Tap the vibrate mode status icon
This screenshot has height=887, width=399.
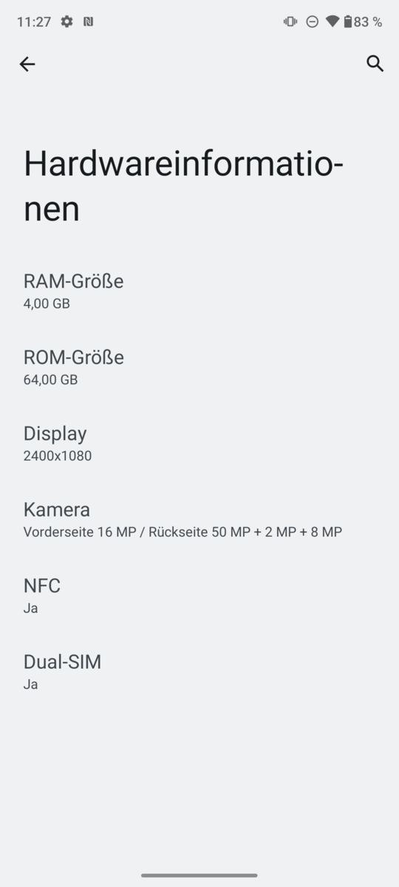pyautogui.click(x=290, y=21)
